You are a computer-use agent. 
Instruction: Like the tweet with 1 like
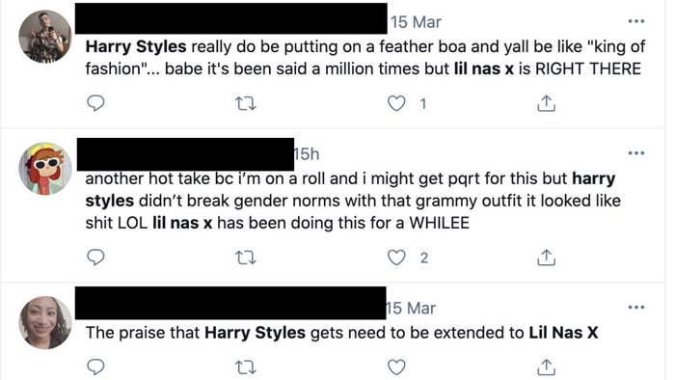click(x=396, y=103)
